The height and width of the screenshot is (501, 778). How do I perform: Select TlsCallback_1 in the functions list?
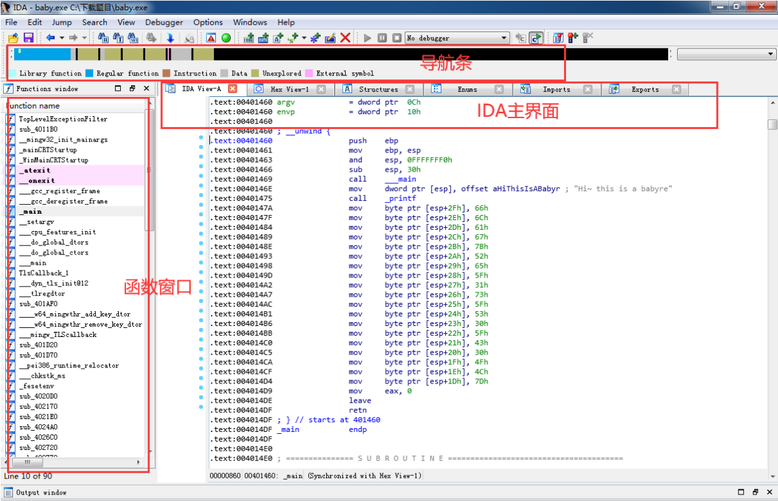[x=44, y=273]
